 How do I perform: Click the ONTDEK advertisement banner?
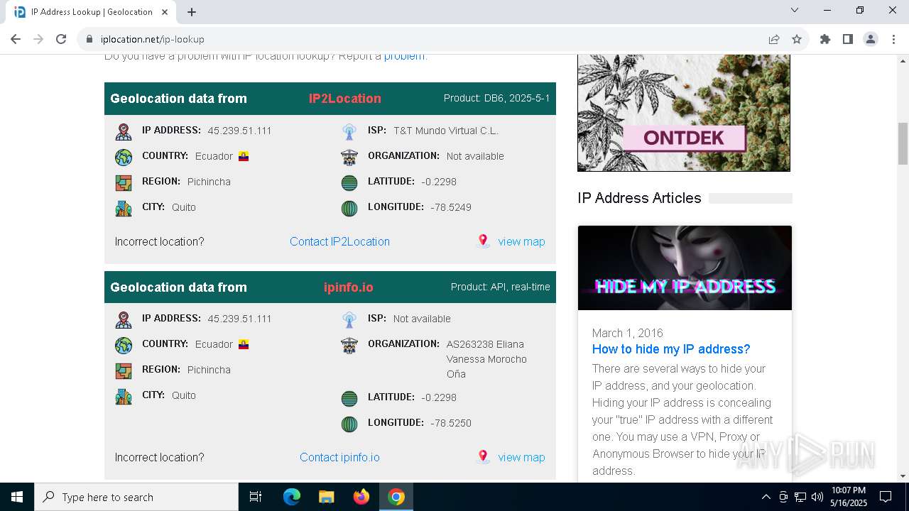click(684, 113)
